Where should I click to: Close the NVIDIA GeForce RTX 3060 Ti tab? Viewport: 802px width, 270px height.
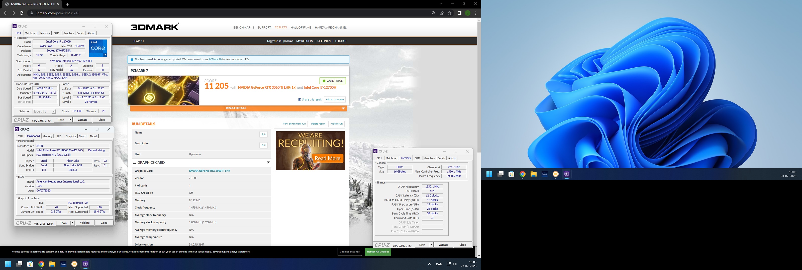point(58,4)
